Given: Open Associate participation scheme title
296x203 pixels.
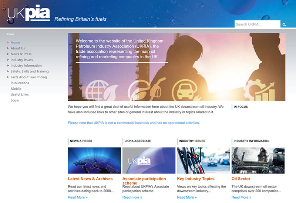Looking at the screenshot, I should (x=144, y=181).
